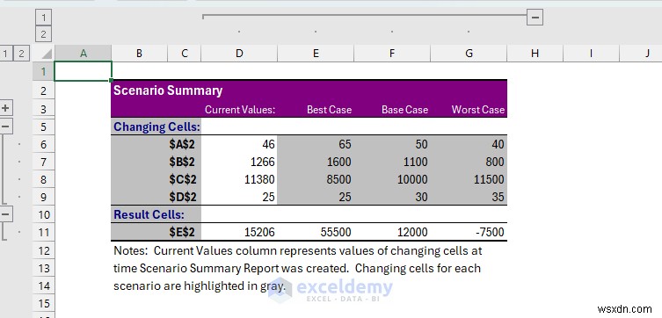Select row 12 header
This screenshot has width=662, height=318.
pyautogui.click(x=44, y=250)
